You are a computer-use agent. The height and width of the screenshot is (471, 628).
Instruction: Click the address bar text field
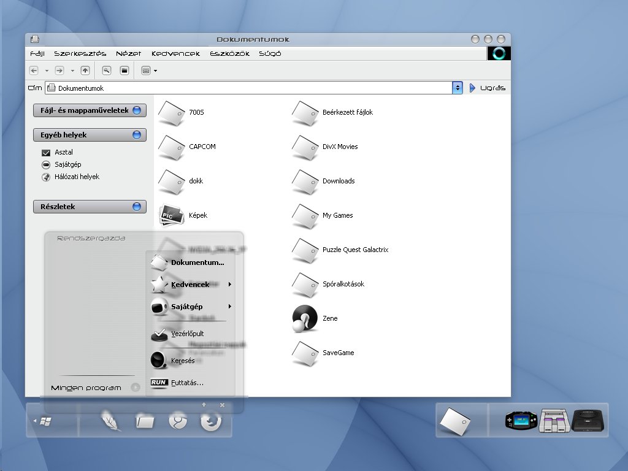pyautogui.click(x=249, y=88)
